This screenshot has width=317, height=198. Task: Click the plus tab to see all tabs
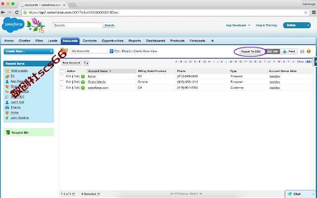coord(212,41)
